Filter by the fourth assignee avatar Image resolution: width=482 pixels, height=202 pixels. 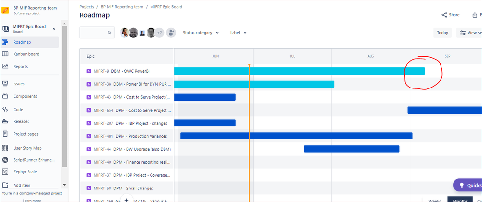(x=151, y=33)
